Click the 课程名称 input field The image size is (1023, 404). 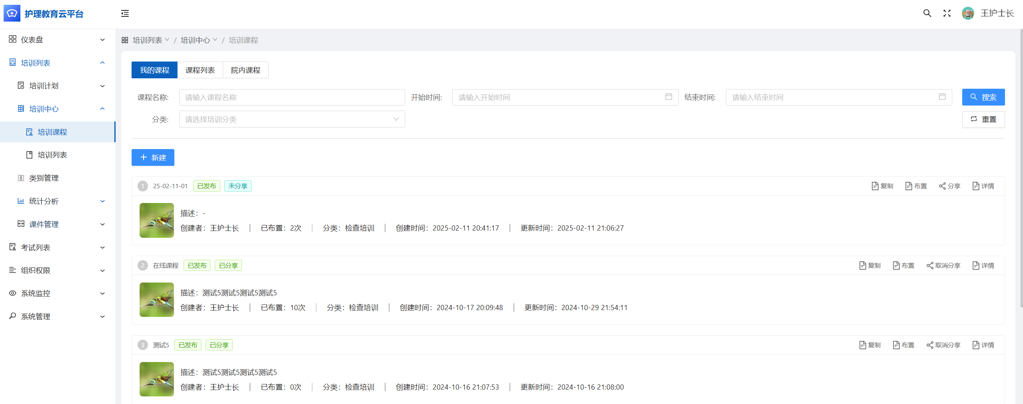point(292,97)
